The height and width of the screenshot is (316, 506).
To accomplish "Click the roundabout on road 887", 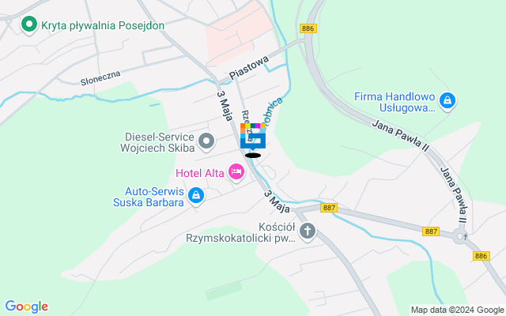I will coord(460,237).
